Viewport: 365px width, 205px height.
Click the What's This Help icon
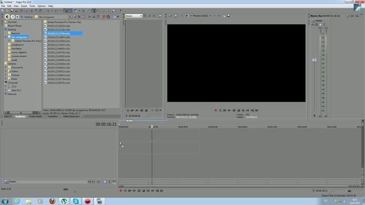(x=120, y=11)
